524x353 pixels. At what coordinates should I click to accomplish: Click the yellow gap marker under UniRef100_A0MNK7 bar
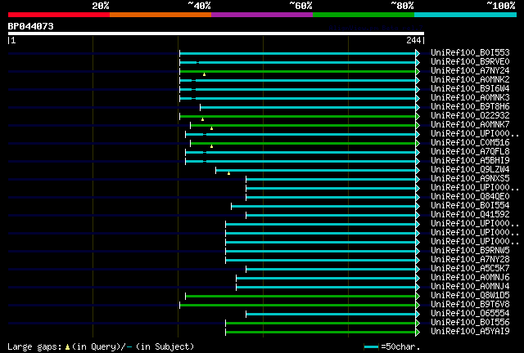(211, 128)
